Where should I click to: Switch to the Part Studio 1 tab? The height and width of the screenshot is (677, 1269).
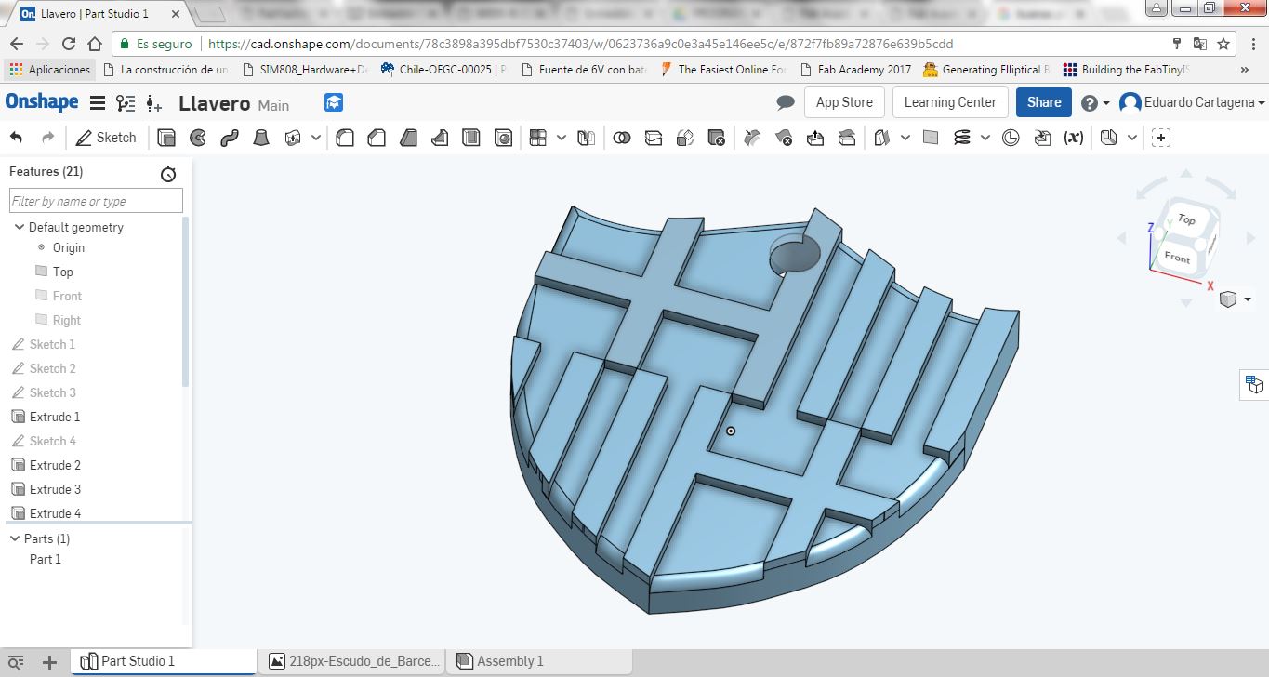point(164,661)
